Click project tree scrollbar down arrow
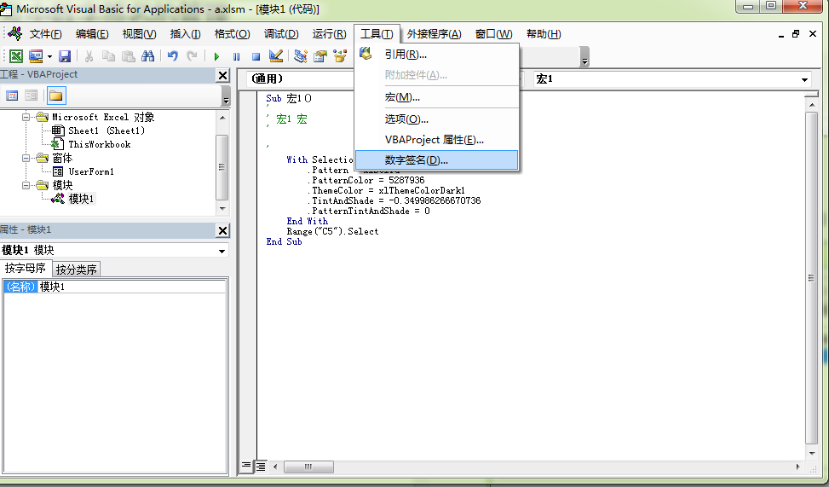The height and width of the screenshot is (487, 829). tap(222, 209)
